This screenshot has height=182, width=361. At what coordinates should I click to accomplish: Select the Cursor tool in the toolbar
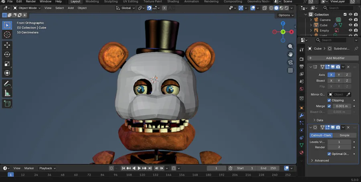coord(7,34)
